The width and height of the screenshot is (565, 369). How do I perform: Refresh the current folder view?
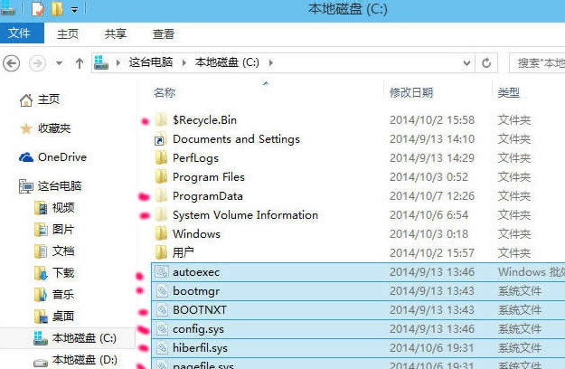point(487,63)
